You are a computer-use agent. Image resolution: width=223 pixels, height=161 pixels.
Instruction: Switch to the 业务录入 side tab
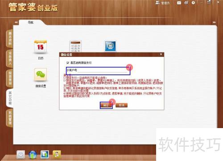coord(10,58)
